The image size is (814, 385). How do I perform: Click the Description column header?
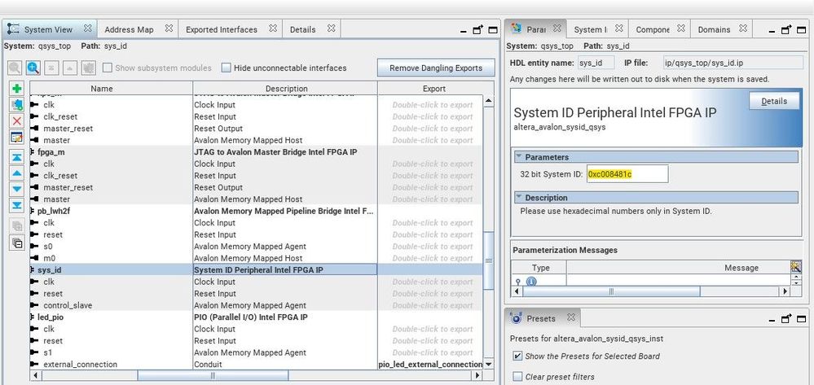point(285,88)
